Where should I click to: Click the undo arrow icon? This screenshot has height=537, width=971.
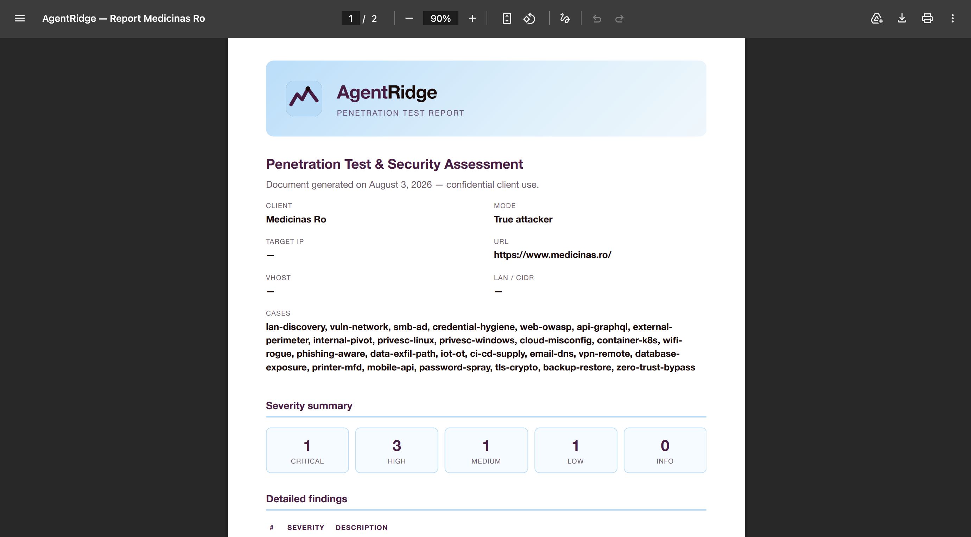tap(597, 19)
